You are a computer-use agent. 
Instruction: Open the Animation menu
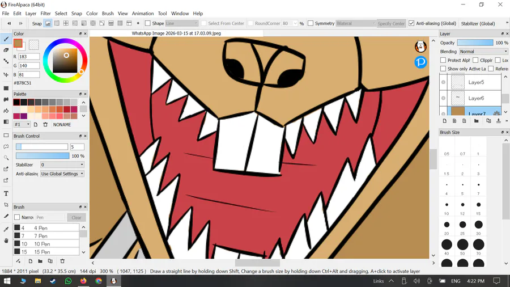(x=143, y=14)
